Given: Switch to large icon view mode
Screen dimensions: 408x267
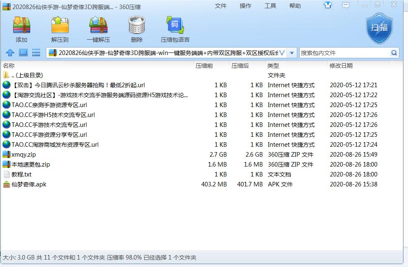Looking at the screenshot, I should click(x=23, y=52).
